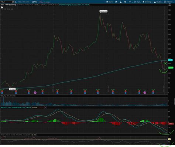The width and height of the screenshot is (175, 147).
Task: Open the Style menu
Action: (137, 2)
